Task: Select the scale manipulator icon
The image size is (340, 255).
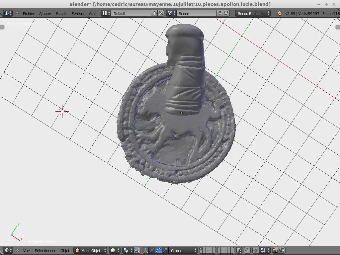Action: [165, 250]
